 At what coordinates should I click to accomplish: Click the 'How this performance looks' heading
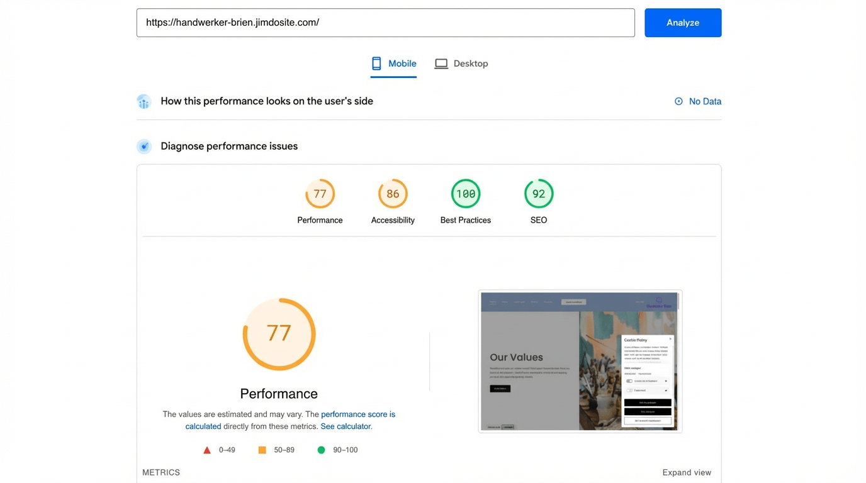tap(267, 101)
